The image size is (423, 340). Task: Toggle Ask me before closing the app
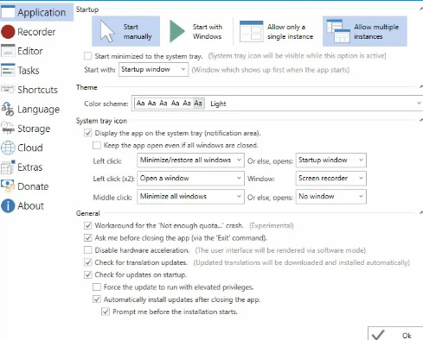pyautogui.click(x=88, y=237)
